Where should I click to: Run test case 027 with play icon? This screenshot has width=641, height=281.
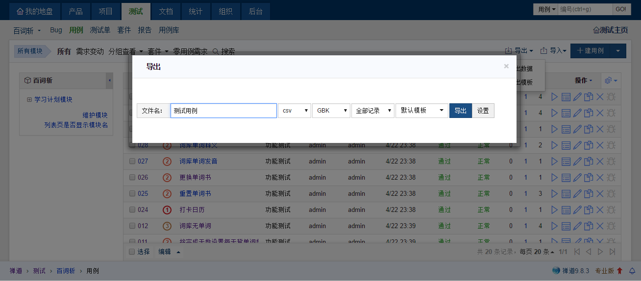(x=554, y=161)
